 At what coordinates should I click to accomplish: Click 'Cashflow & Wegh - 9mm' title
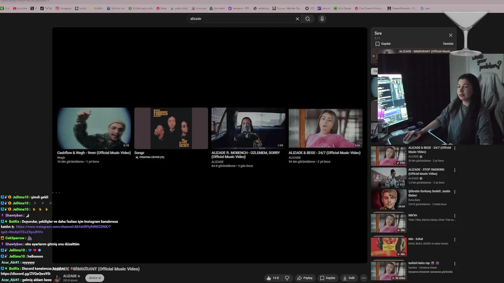click(94, 153)
